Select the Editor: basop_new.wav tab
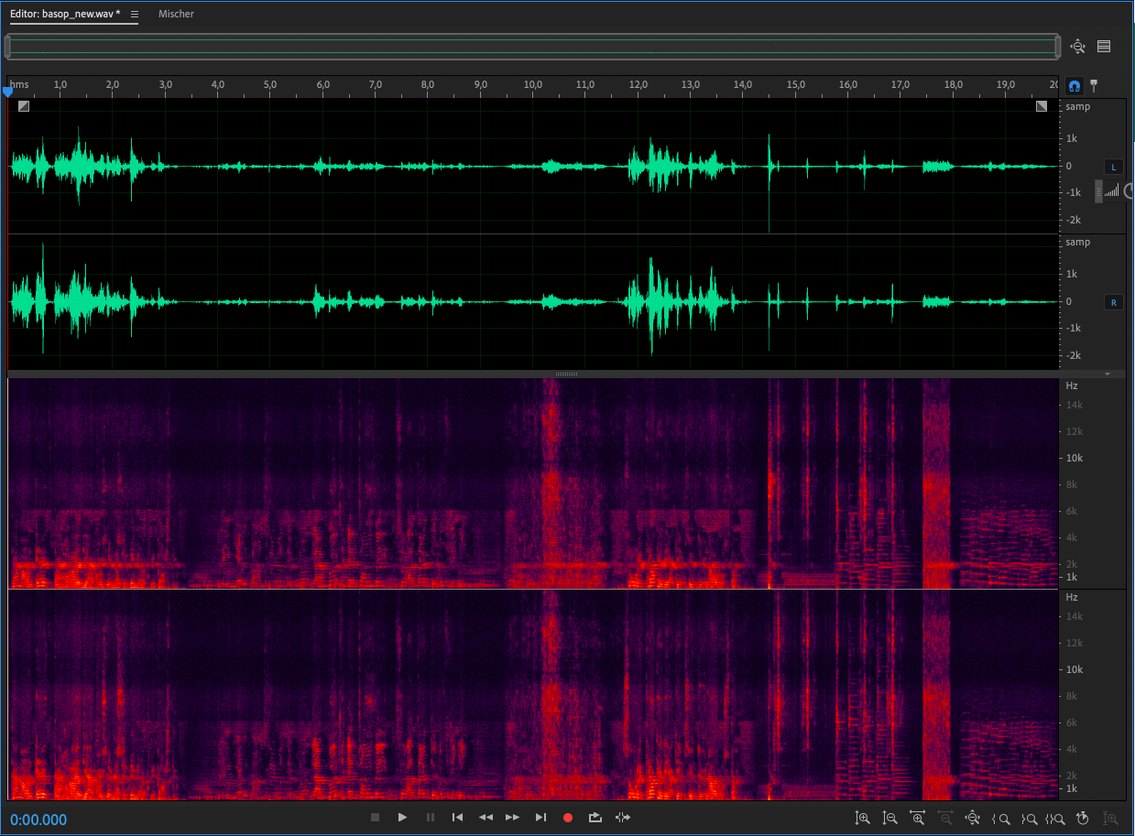The width and height of the screenshot is (1135, 836). point(64,15)
